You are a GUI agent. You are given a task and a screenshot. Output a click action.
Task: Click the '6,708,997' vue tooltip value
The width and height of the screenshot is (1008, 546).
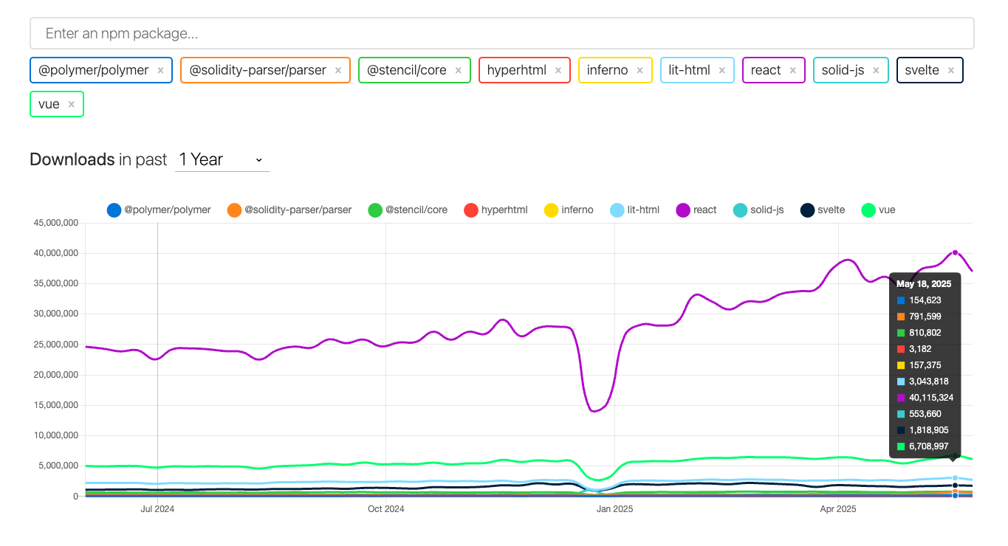pyautogui.click(x=929, y=446)
